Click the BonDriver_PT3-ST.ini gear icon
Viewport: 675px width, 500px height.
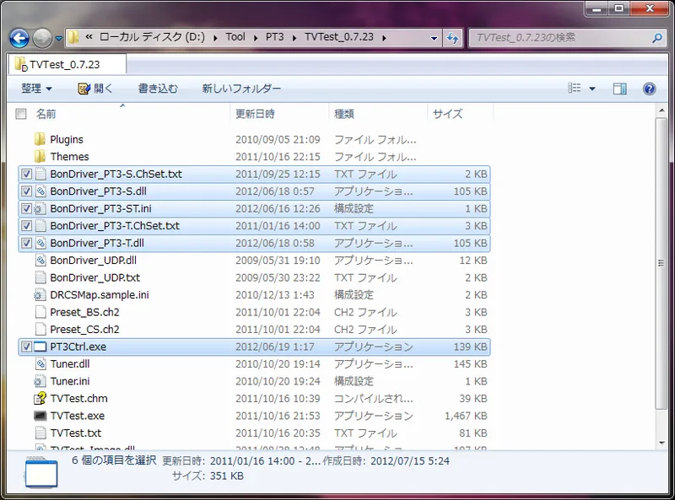click(40, 209)
